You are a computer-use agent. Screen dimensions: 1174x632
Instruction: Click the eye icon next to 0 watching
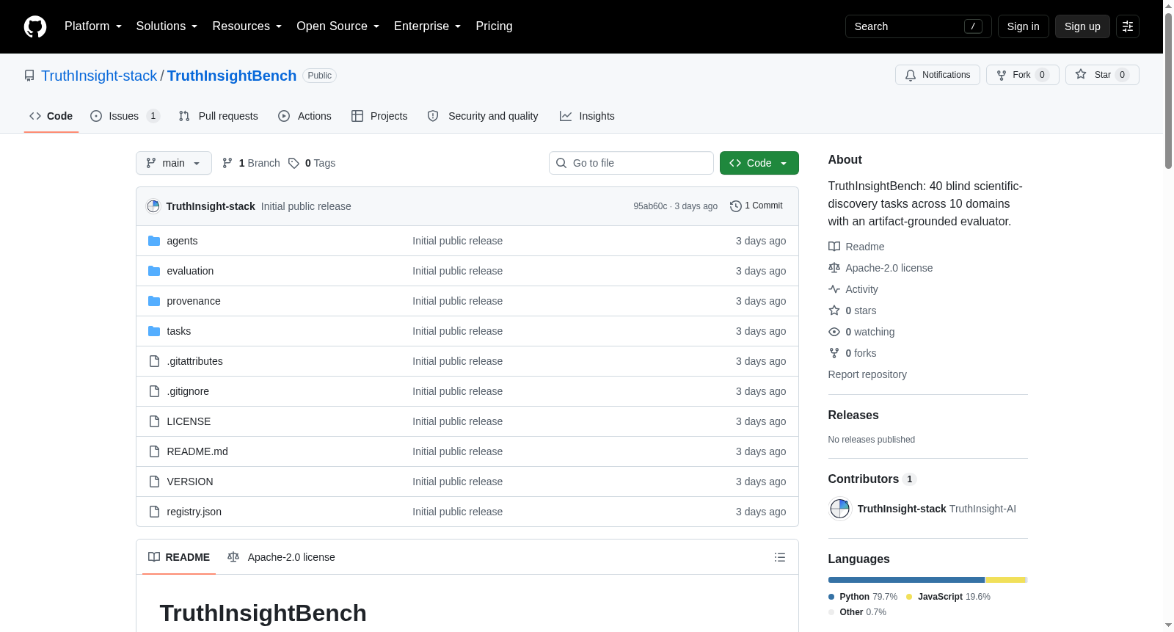(834, 332)
